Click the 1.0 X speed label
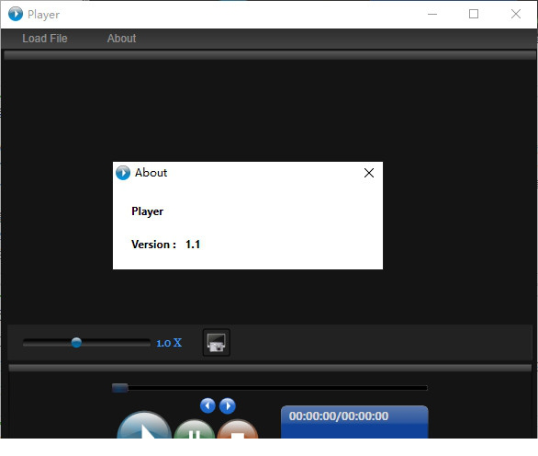Screen dimensions: 538x456 pyautogui.click(x=169, y=343)
